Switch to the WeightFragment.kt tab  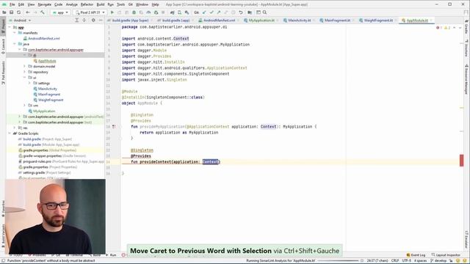click(x=377, y=21)
